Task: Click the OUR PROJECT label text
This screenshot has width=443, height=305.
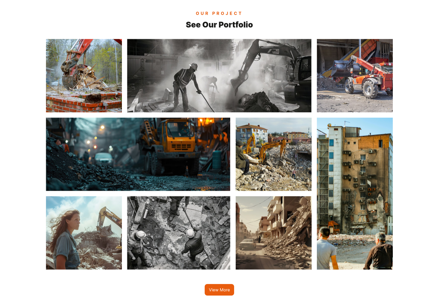Action: [x=219, y=13]
